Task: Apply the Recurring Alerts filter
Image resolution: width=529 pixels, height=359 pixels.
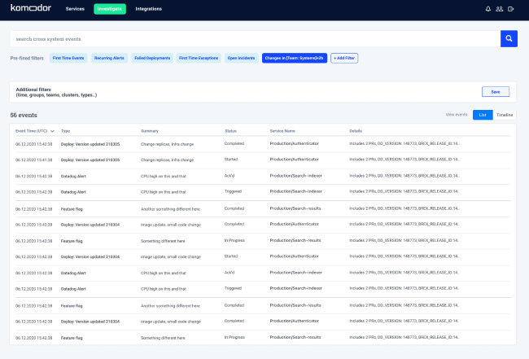Action: pos(109,58)
